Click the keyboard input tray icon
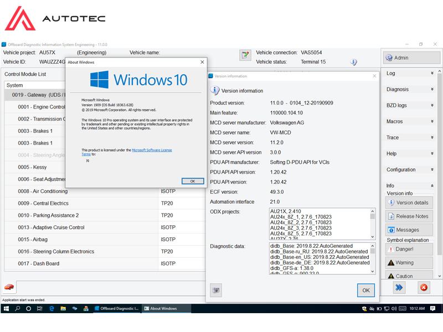The height and width of the screenshot is (332, 443). [403, 309]
